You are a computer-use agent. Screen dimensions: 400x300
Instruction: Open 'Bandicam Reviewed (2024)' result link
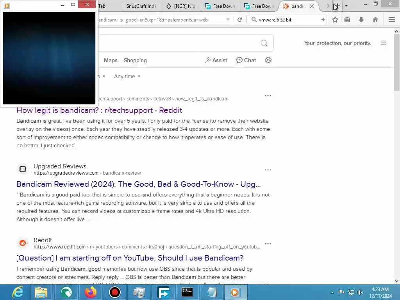[x=139, y=184]
